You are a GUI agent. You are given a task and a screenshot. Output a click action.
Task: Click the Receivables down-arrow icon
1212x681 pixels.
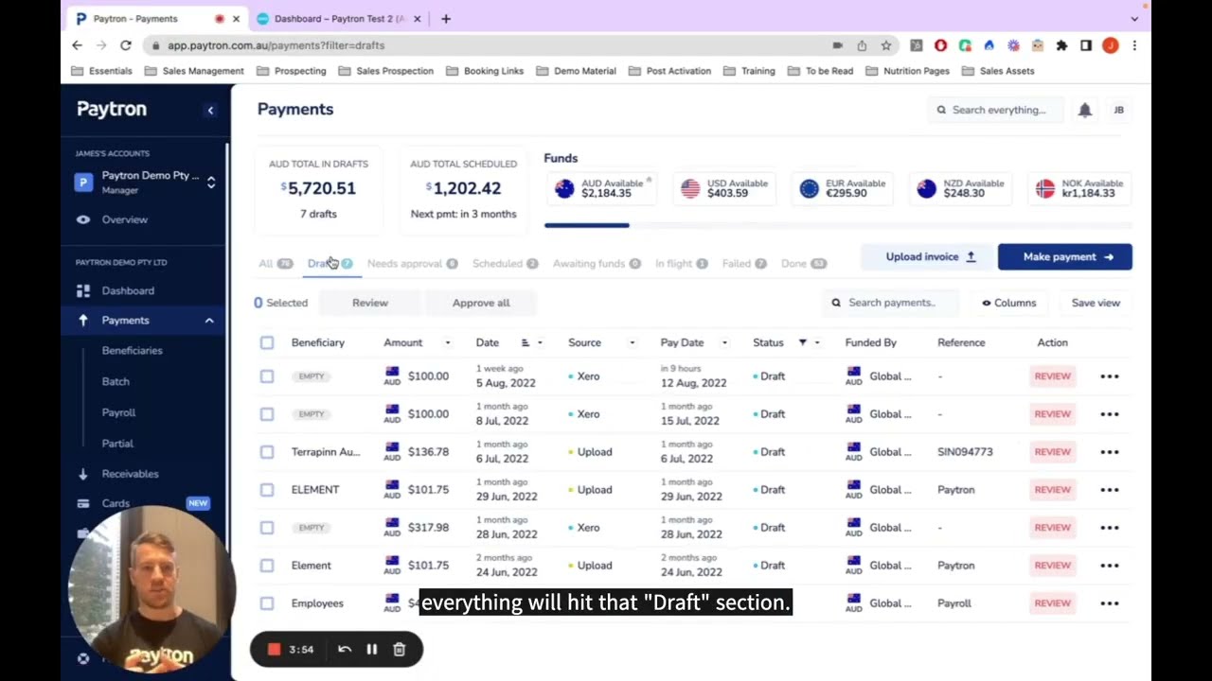click(x=83, y=474)
